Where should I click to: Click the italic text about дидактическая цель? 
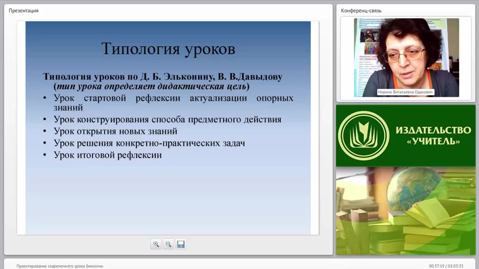pos(152,86)
